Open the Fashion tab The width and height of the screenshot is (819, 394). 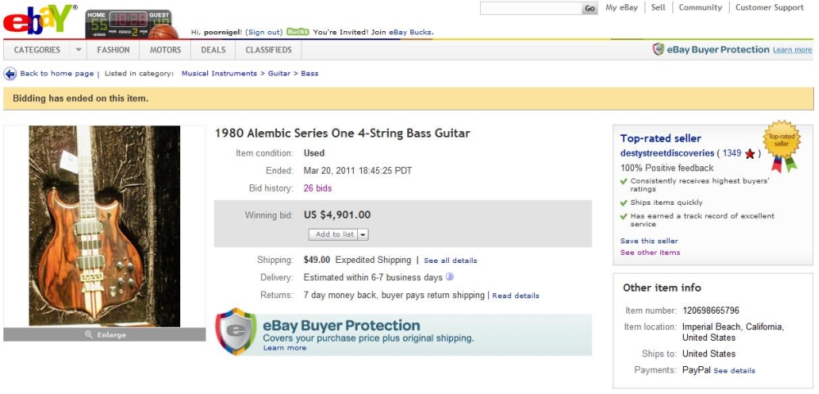[x=113, y=50]
